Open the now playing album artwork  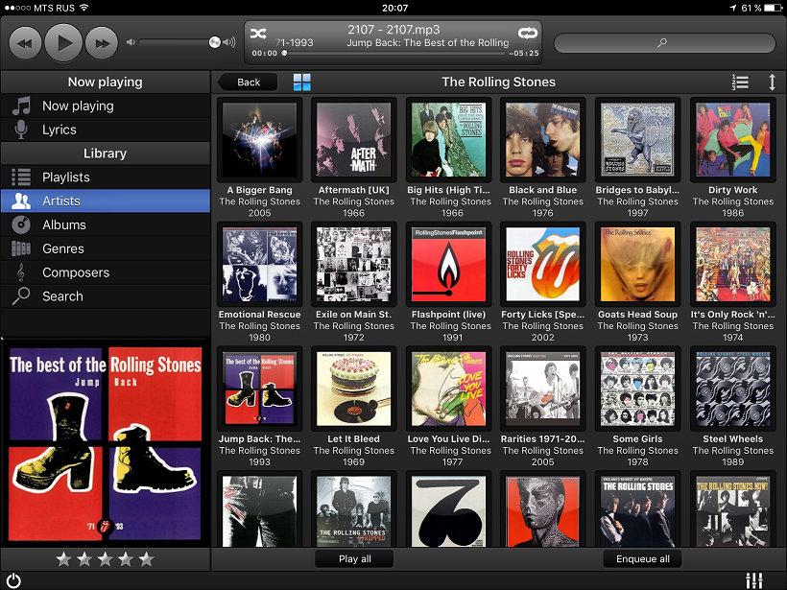(106, 443)
